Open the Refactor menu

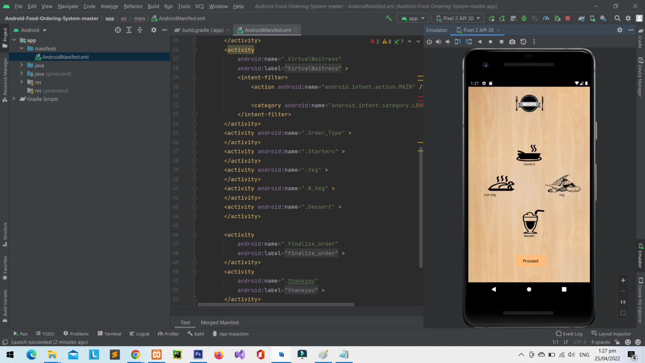click(x=133, y=6)
